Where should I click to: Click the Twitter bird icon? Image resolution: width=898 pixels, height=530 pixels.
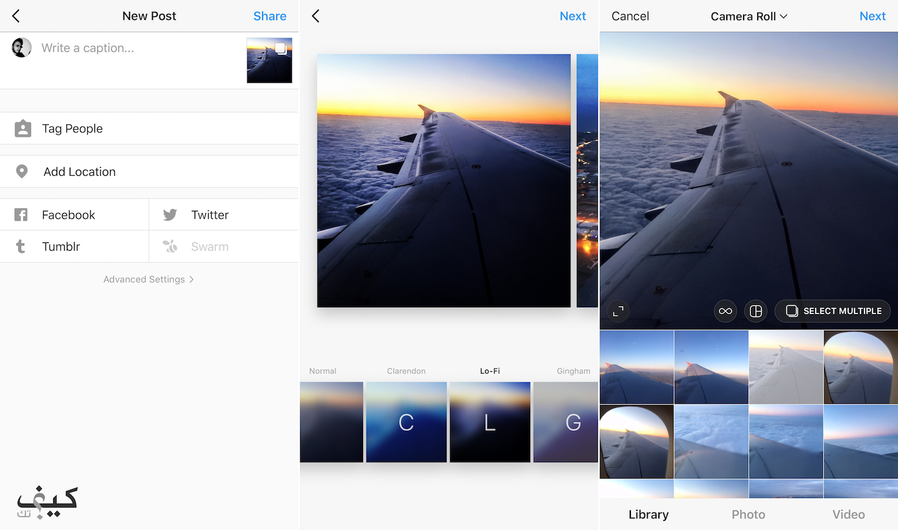(x=169, y=215)
